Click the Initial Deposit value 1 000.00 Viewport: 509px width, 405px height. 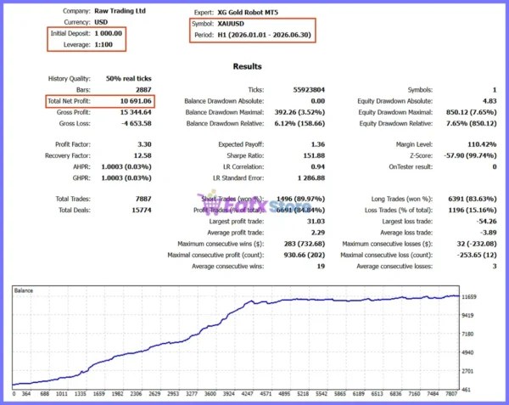coord(109,33)
